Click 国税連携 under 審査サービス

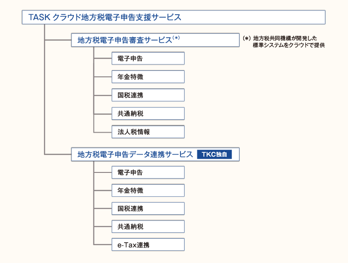point(148,95)
